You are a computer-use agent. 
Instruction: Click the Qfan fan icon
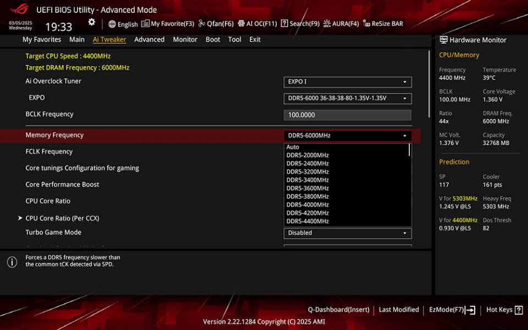(202, 23)
